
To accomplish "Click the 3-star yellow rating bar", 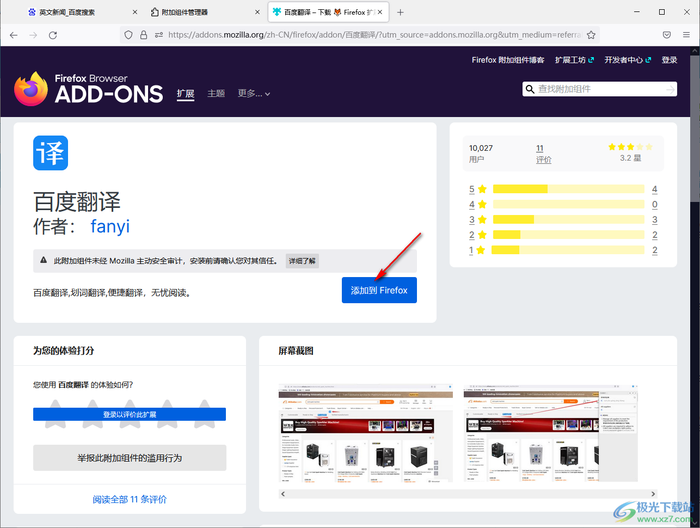I will tap(568, 219).
